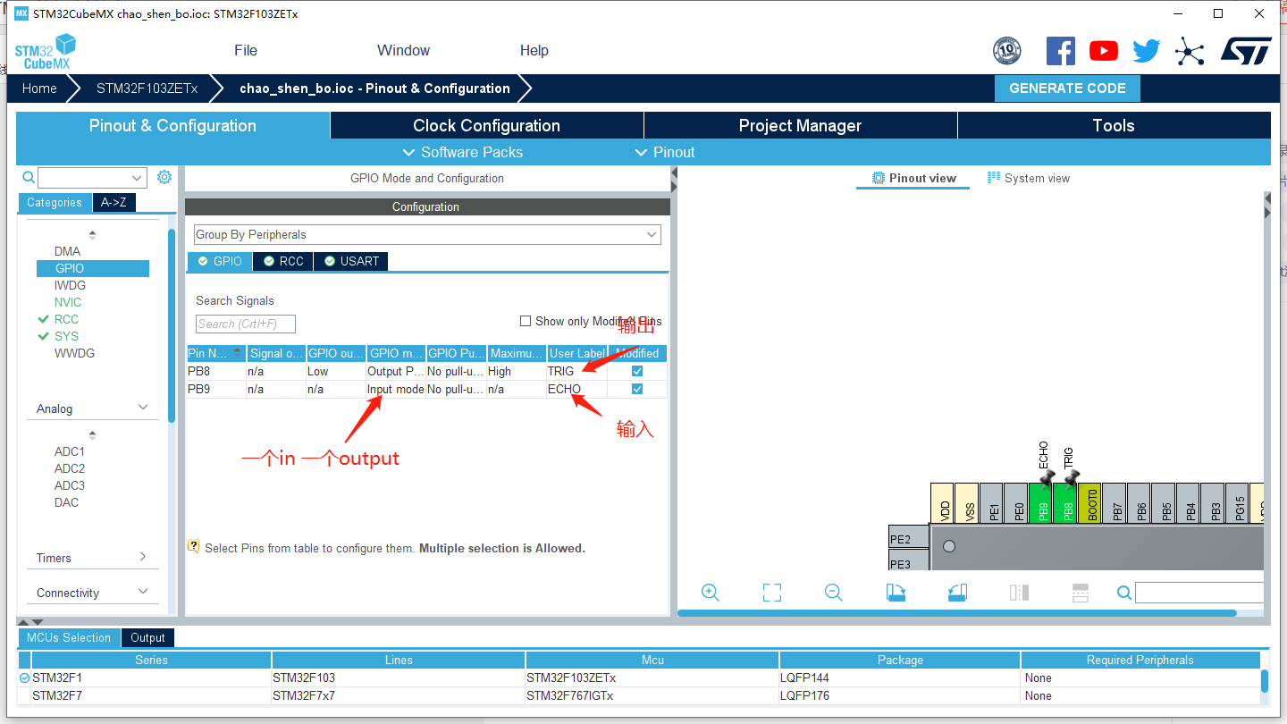Select the STM32F1 row radio indicator
This screenshot has height=724, width=1287.
click(x=25, y=678)
